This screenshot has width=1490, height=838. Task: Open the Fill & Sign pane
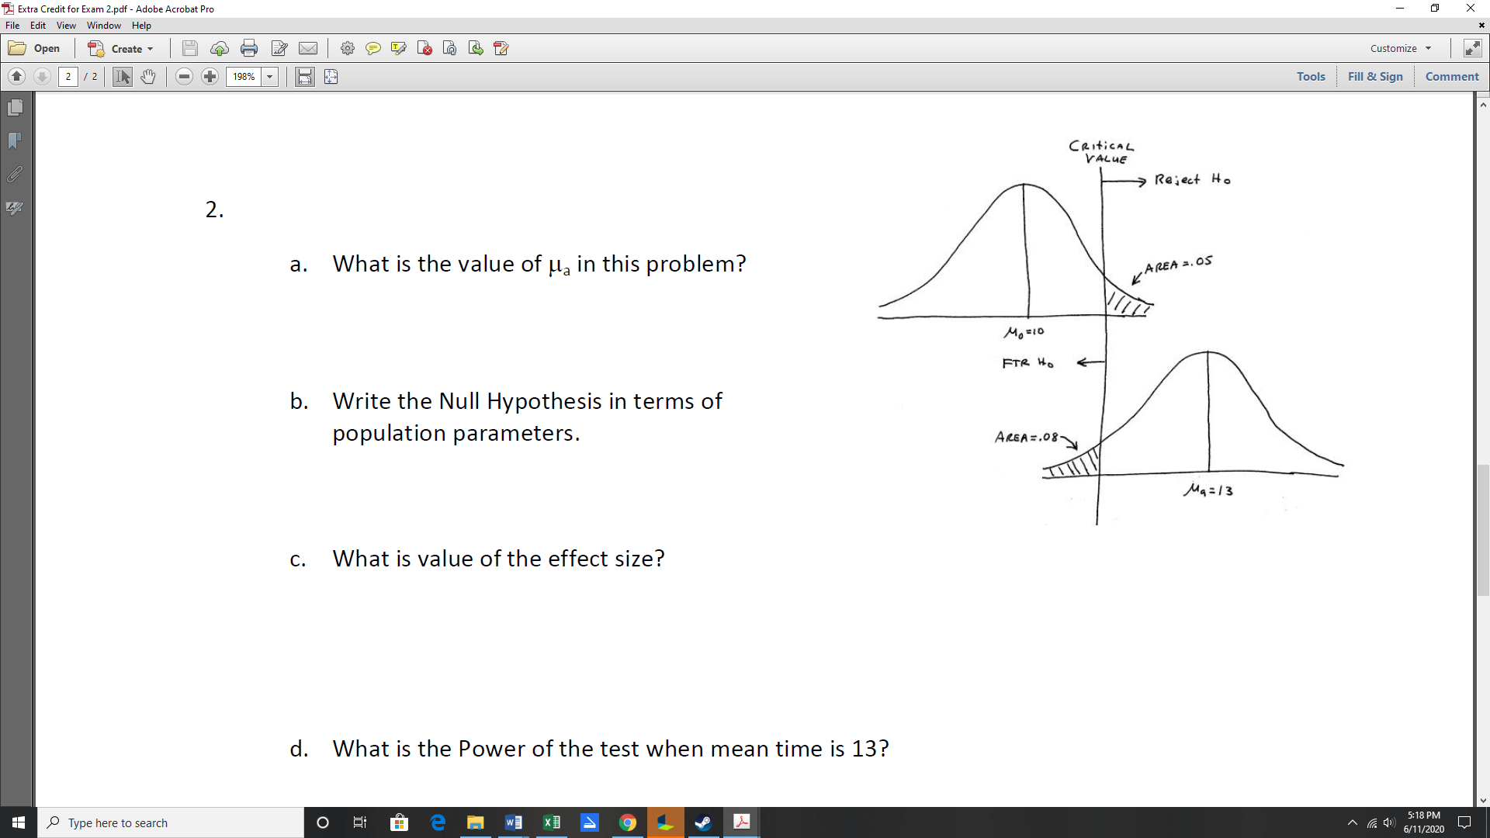pyautogui.click(x=1374, y=76)
